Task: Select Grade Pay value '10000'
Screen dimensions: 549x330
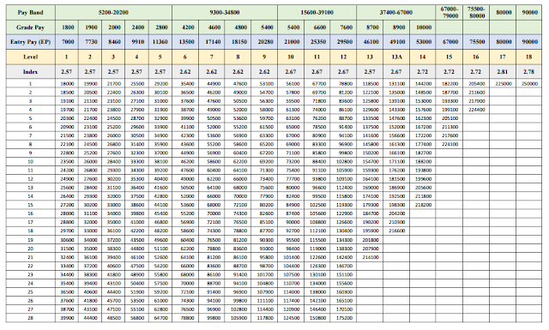Action: point(424,27)
